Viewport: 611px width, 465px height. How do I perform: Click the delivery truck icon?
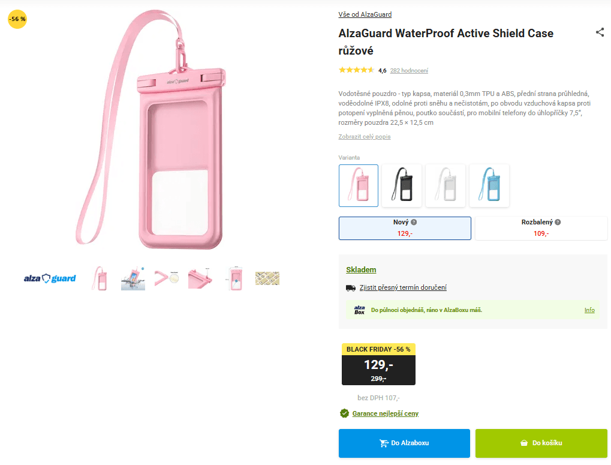[351, 288]
